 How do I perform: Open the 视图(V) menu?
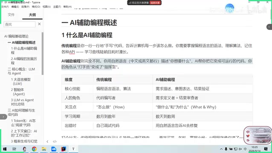(x=46, y=6)
